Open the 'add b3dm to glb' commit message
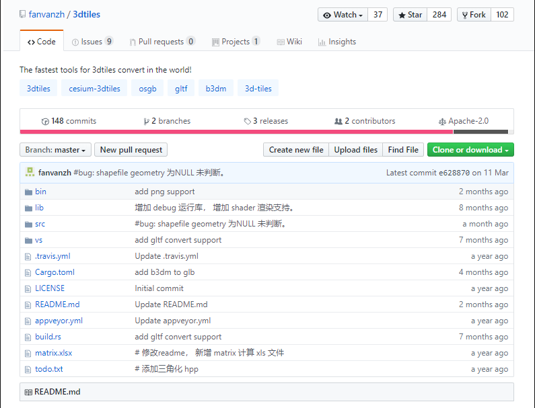The image size is (535, 408). point(164,272)
